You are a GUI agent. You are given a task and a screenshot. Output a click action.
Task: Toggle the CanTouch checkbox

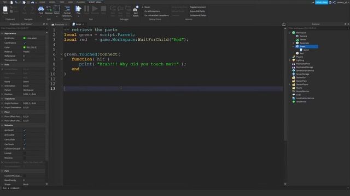coord(25,144)
